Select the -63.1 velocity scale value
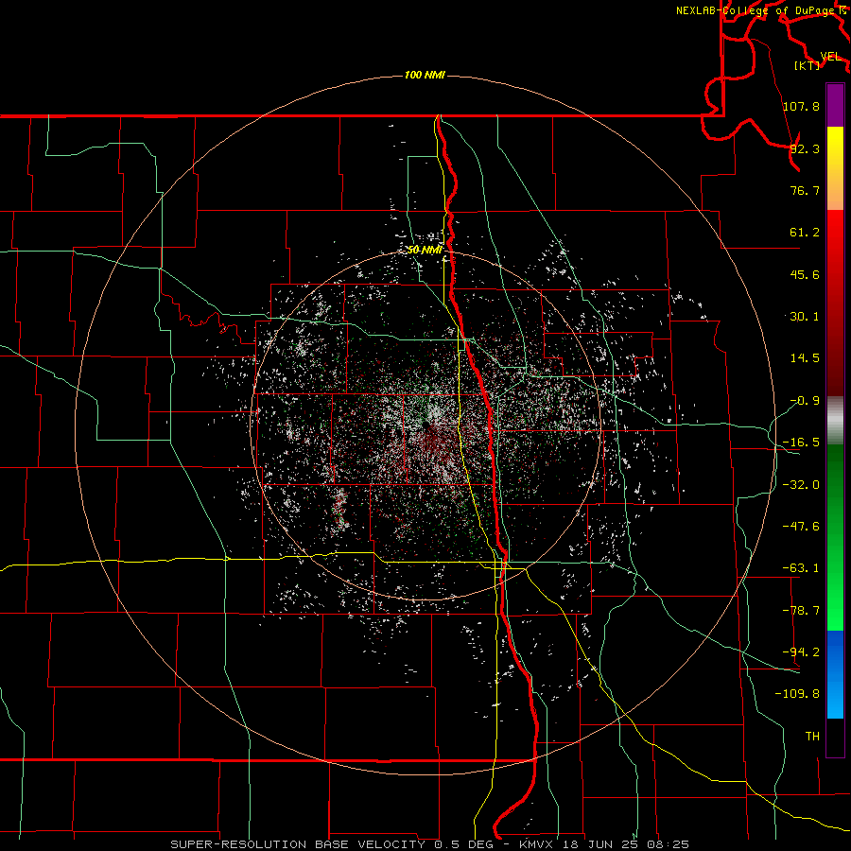 point(801,568)
